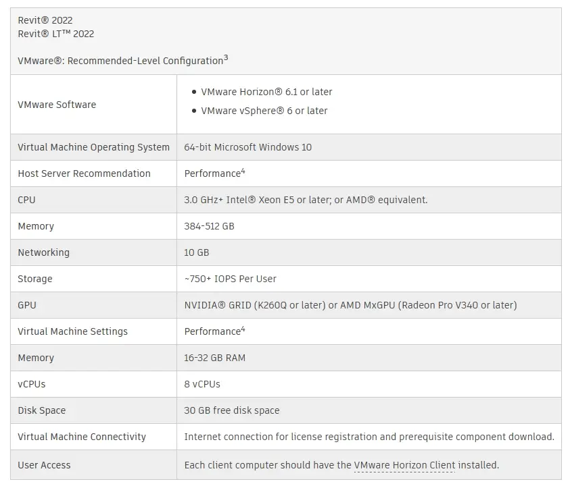Screen dimensions: 570x488
Task: Click 'Virtual Machine Operating System' label
Action: 94,147
